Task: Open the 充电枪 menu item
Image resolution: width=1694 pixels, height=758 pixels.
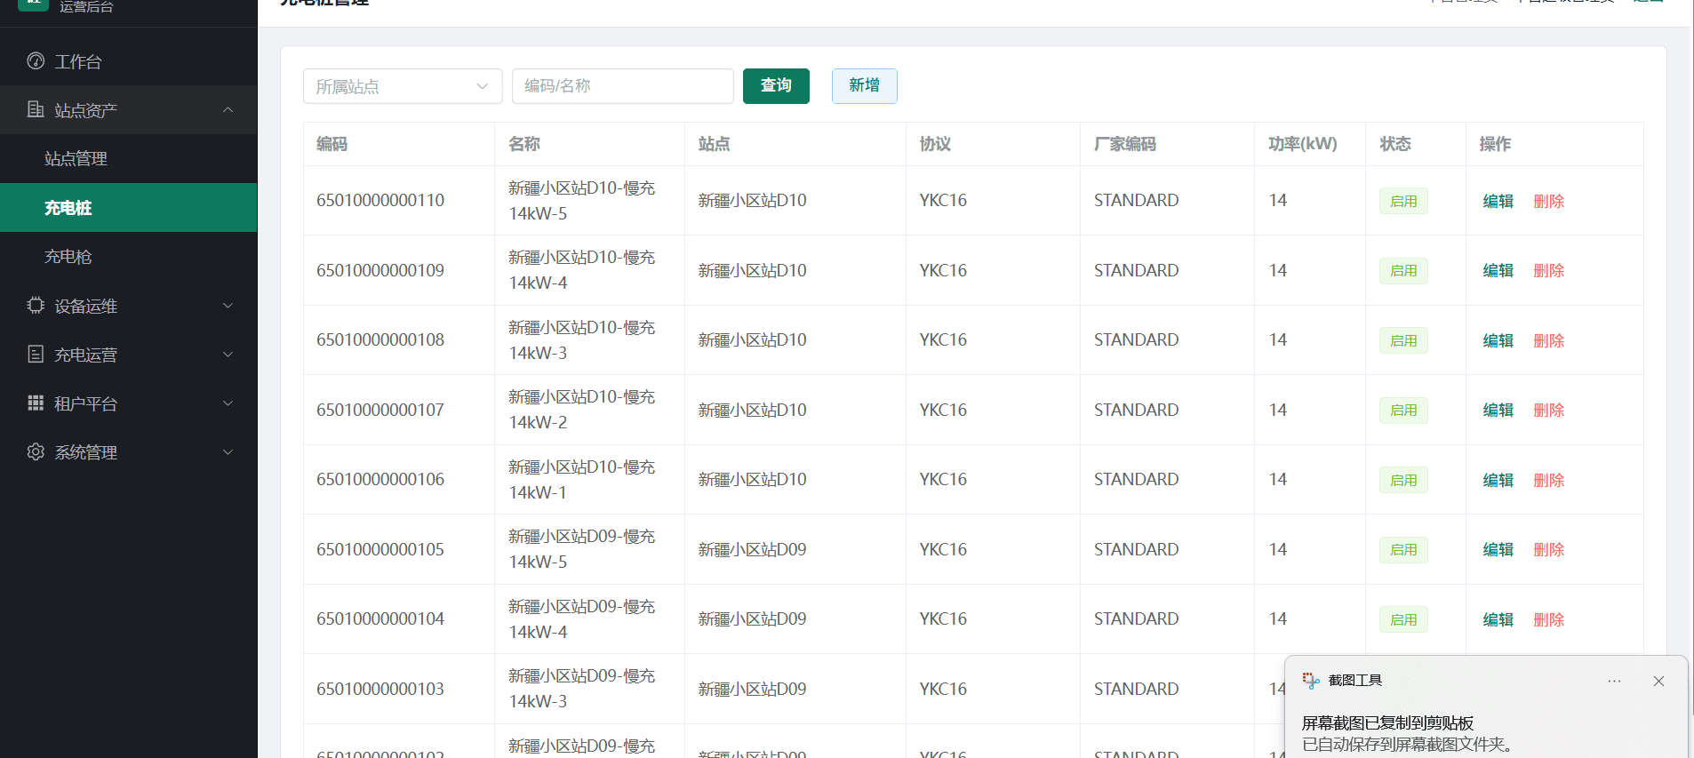Action: click(129, 257)
